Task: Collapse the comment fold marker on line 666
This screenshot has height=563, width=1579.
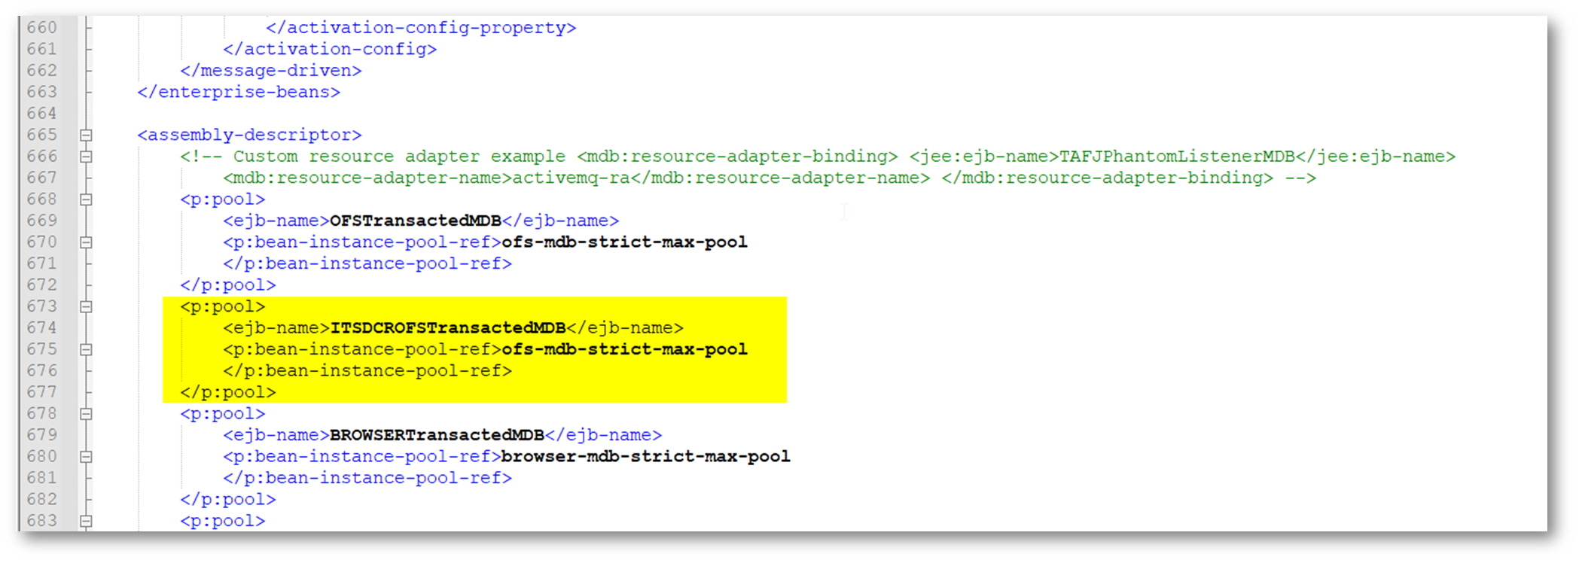Action: click(x=86, y=157)
